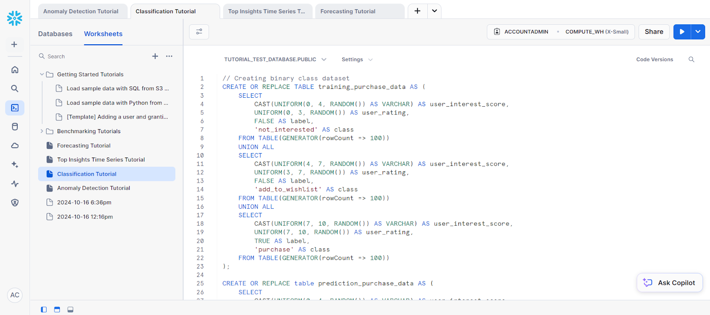Click the Snowflake logo icon
This screenshot has height=315, width=710.
(x=15, y=18)
